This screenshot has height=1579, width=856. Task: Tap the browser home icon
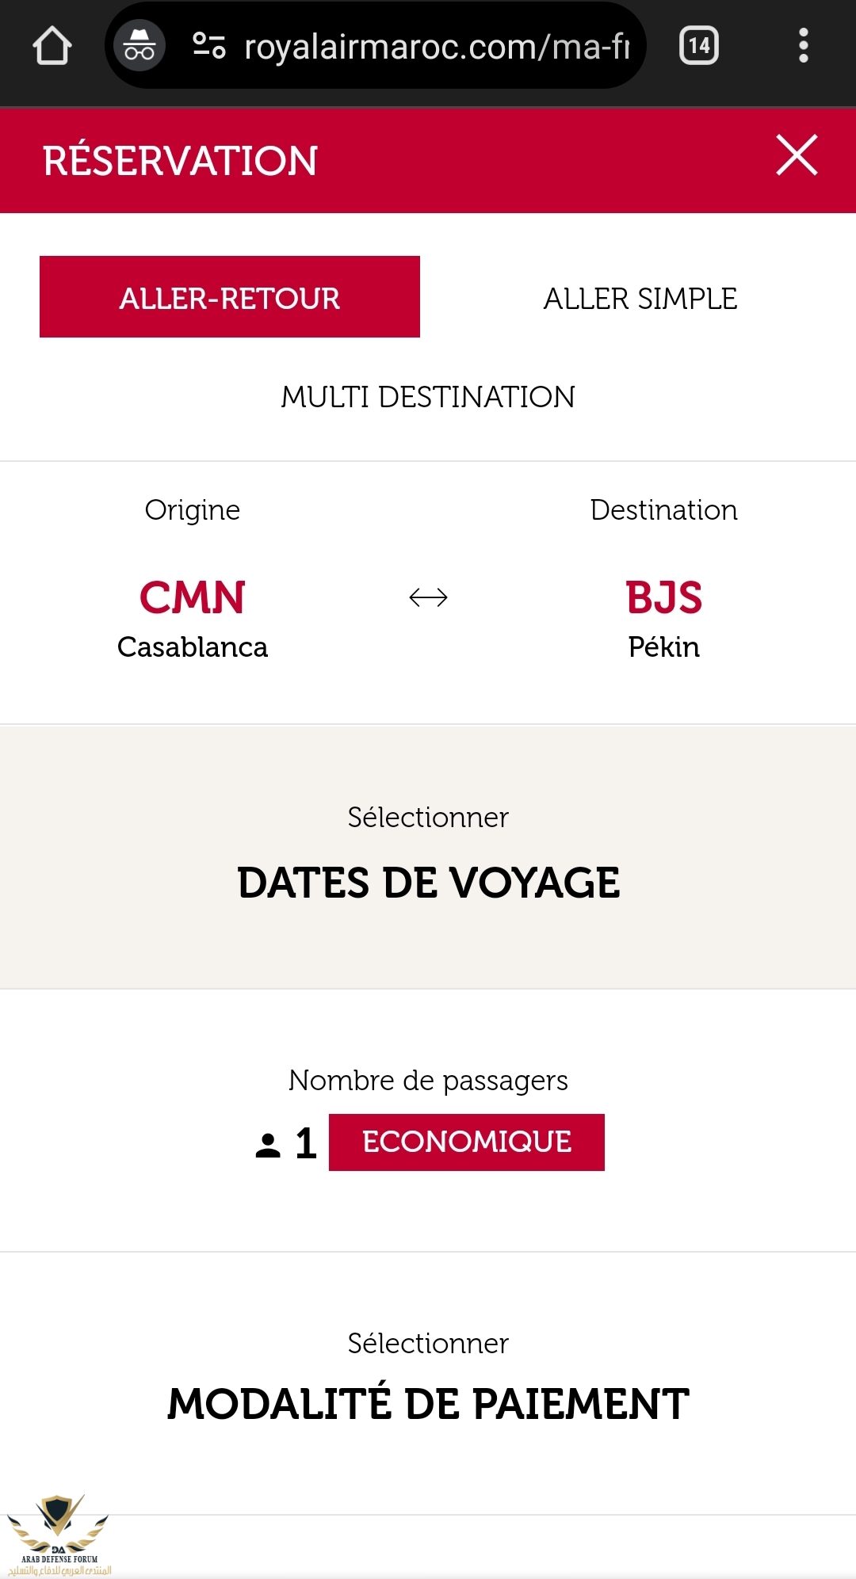pyautogui.click(x=52, y=46)
